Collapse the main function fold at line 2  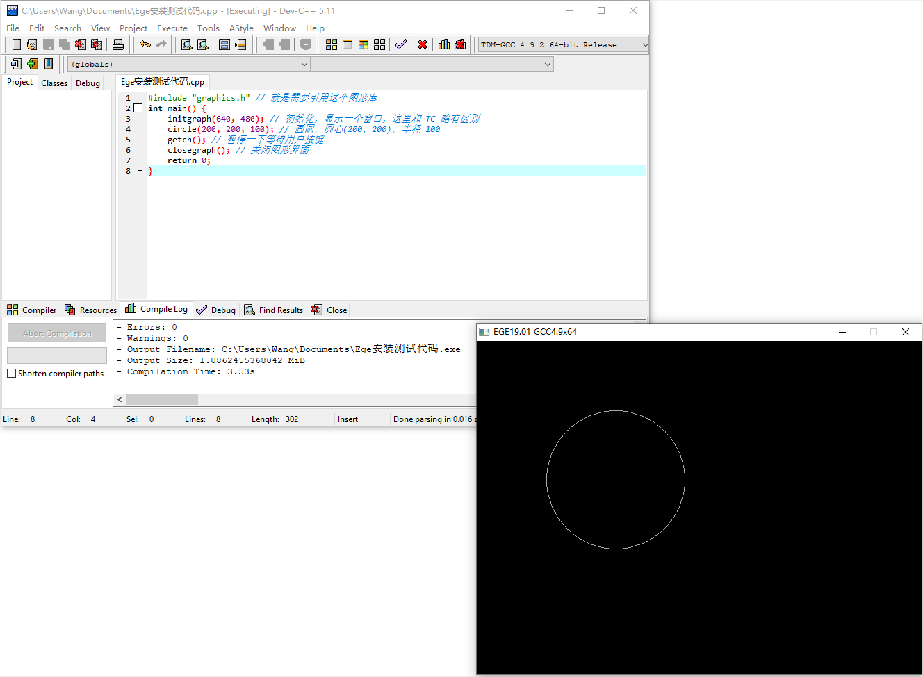(138, 108)
